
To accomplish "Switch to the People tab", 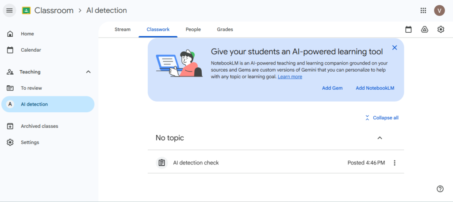I will pyautogui.click(x=193, y=30).
